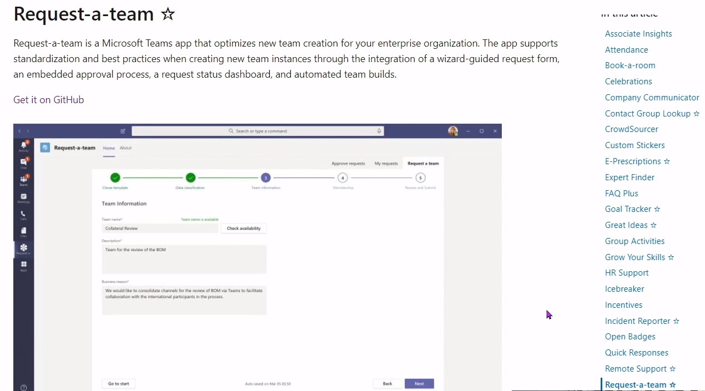The height and width of the screenshot is (391, 705).
Task: Click the star beside Request-a-team heading
Action: click(x=168, y=14)
